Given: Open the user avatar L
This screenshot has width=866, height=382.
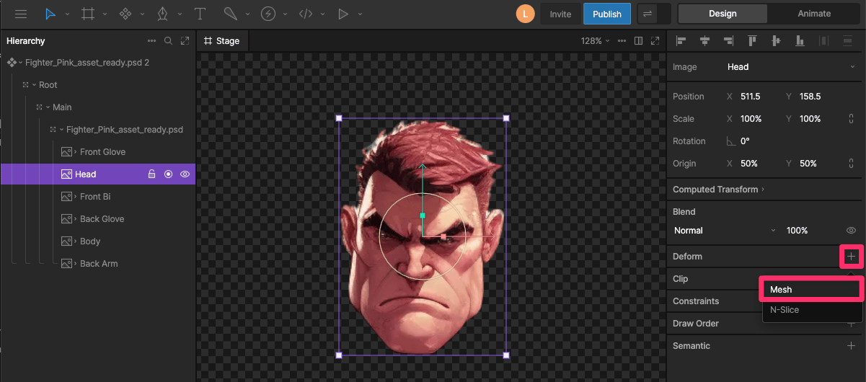Looking at the screenshot, I should 526,14.
